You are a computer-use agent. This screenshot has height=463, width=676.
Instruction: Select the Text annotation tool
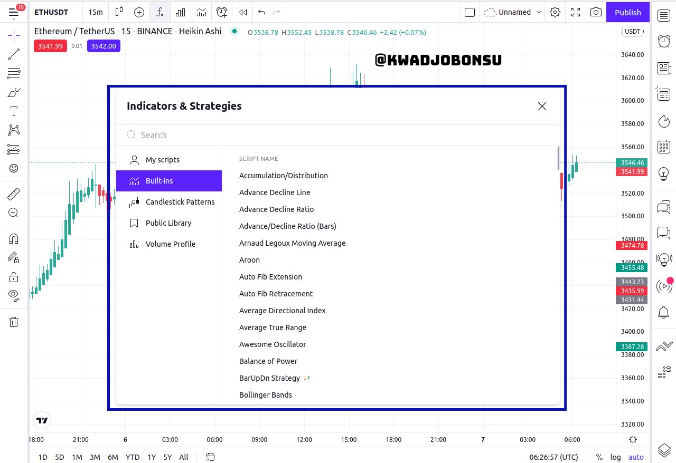coord(14,111)
